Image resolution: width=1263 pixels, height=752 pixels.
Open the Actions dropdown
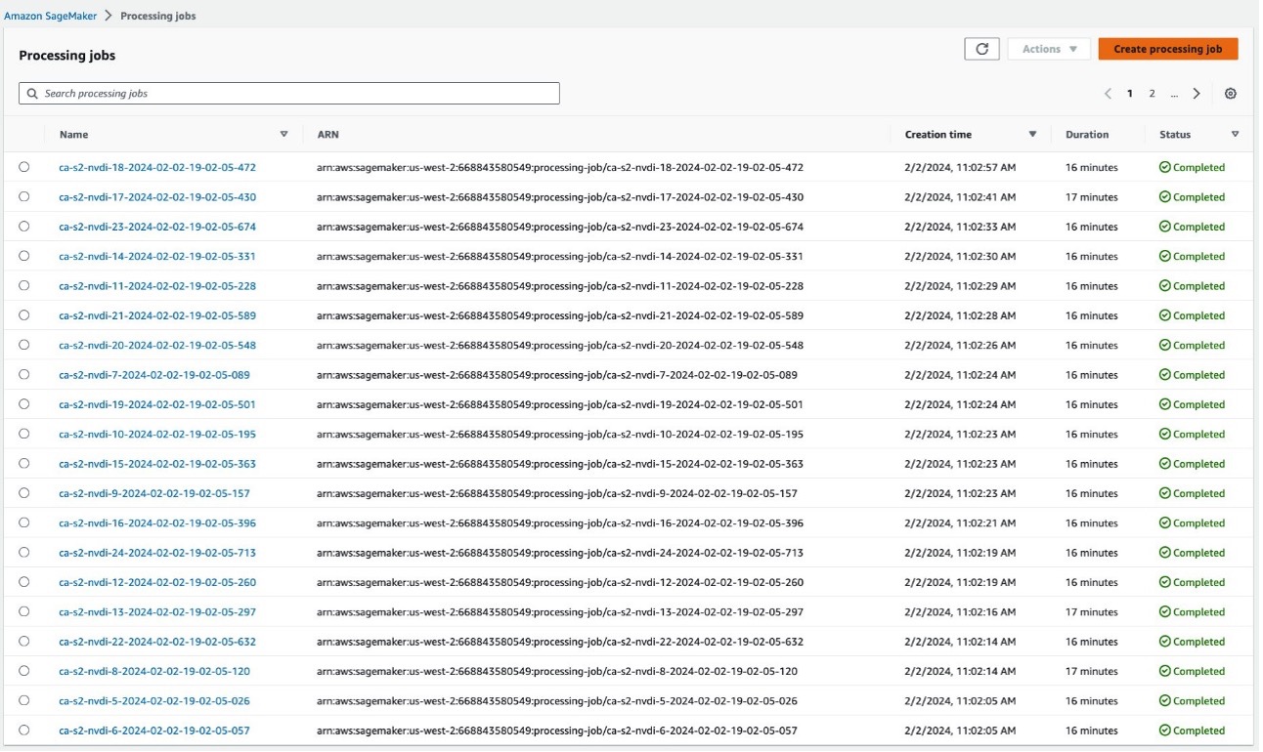coord(1049,49)
